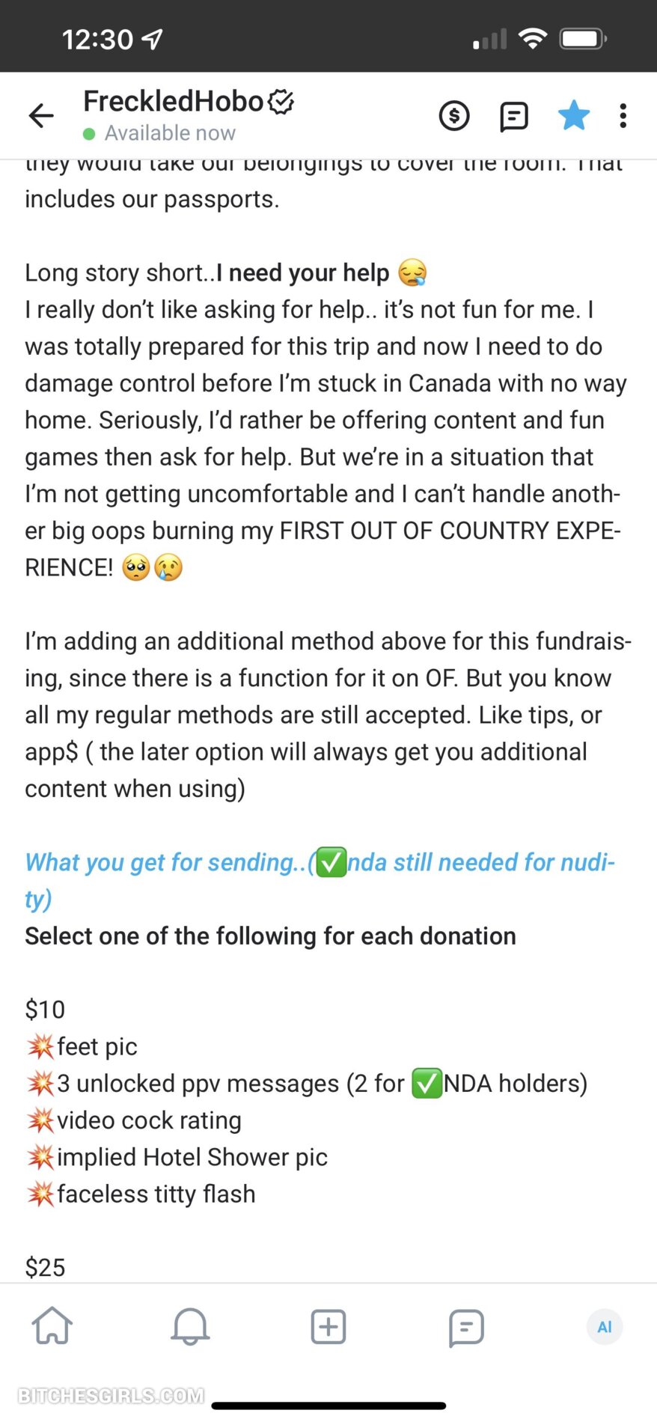Tap the blue "What you get for sending" text
The image size is (657, 1422).
(166, 862)
